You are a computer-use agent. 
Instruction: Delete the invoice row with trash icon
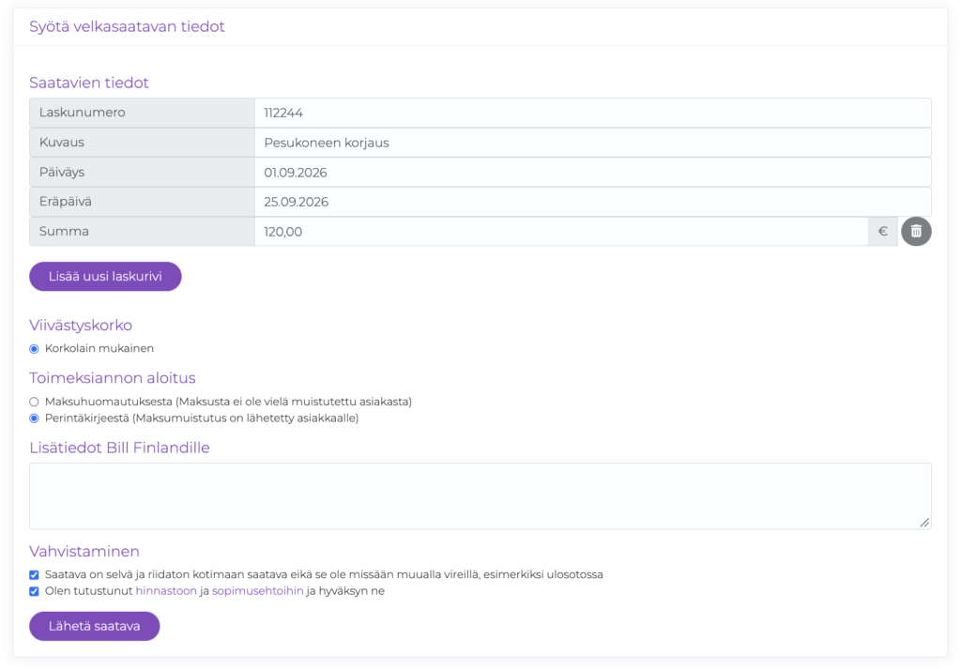tap(916, 232)
